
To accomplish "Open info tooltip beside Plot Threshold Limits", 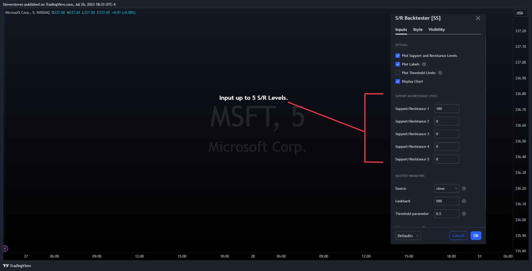I will pyautogui.click(x=440, y=73).
